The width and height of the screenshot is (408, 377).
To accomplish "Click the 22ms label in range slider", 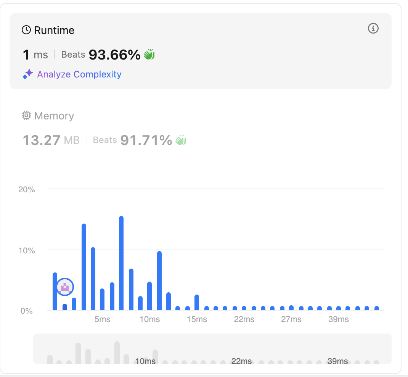I will (x=241, y=361).
